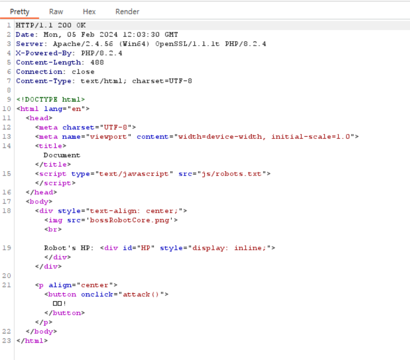Click the Server header with Apache/2.4.56
The width and height of the screenshot is (410, 360).
(x=141, y=44)
